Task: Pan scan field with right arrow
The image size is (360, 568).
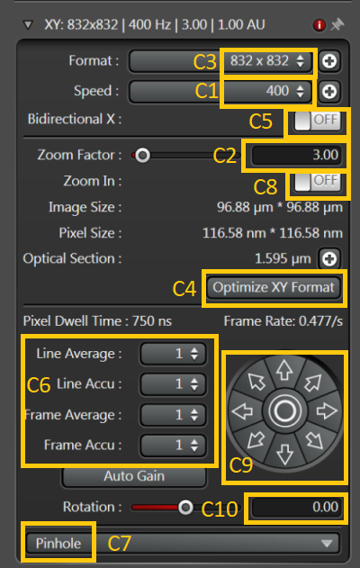Action: pos(327,410)
